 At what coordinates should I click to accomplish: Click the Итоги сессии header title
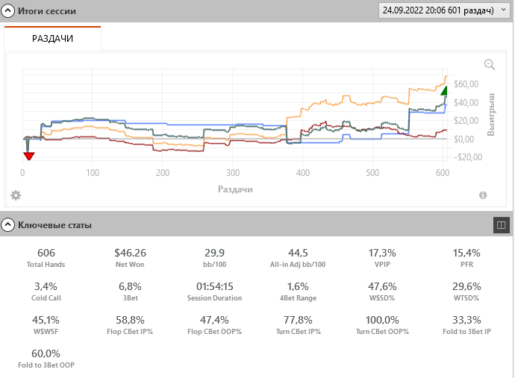pyautogui.click(x=47, y=11)
